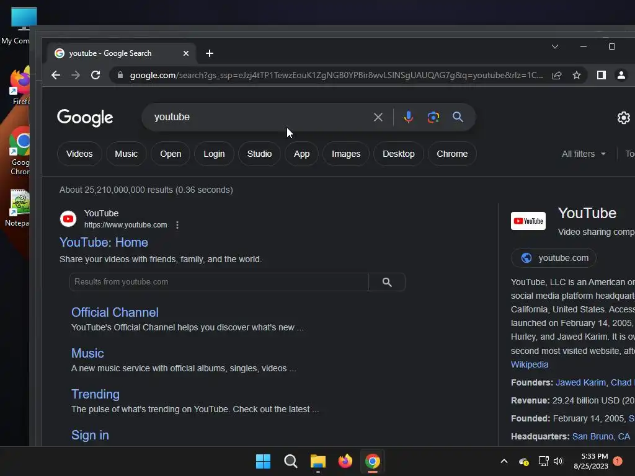Screen dimensions: 635x476
Task: Click the Google logo
Action: [85, 118]
